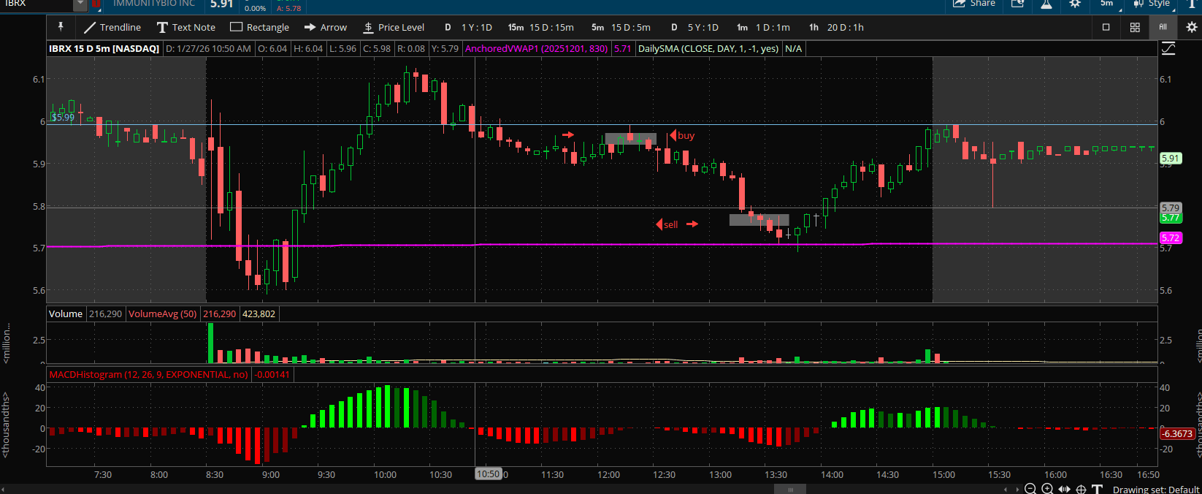Screen dimensions: 1202x494
Task: Pick the Rectangle drawing tool
Action: pos(260,28)
